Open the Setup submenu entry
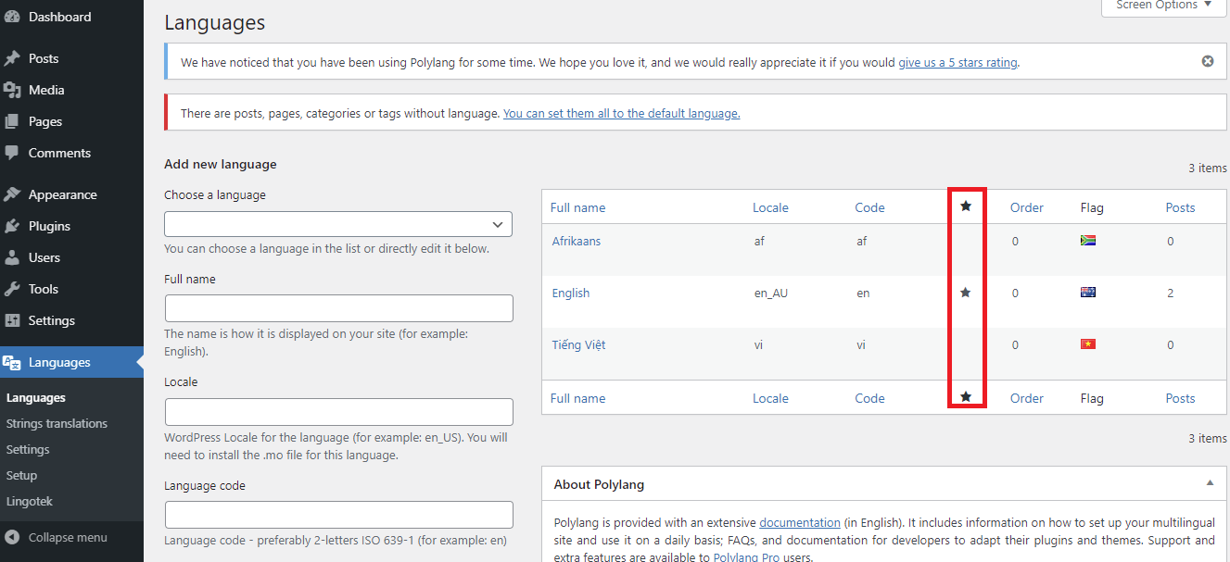Image resolution: width=1230 pixels, height=562 pixels. coord(22,475)
